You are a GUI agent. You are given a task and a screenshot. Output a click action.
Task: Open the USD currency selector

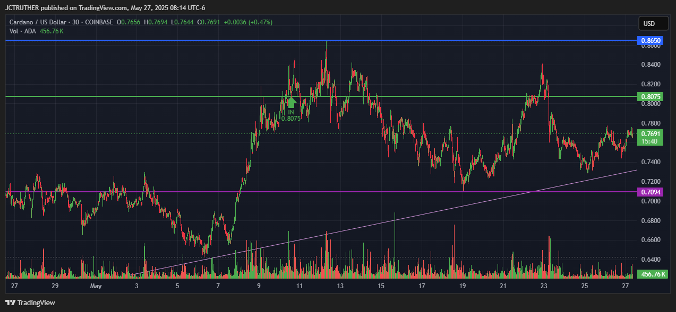tap(653, 23)
